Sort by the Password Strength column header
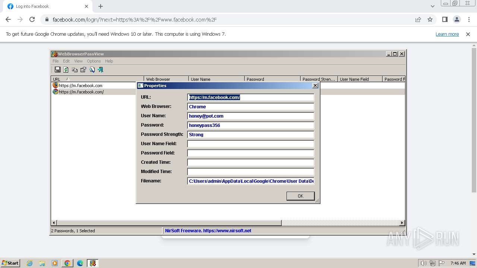Screen dimensions: 477x268 [x=319, y=79]
